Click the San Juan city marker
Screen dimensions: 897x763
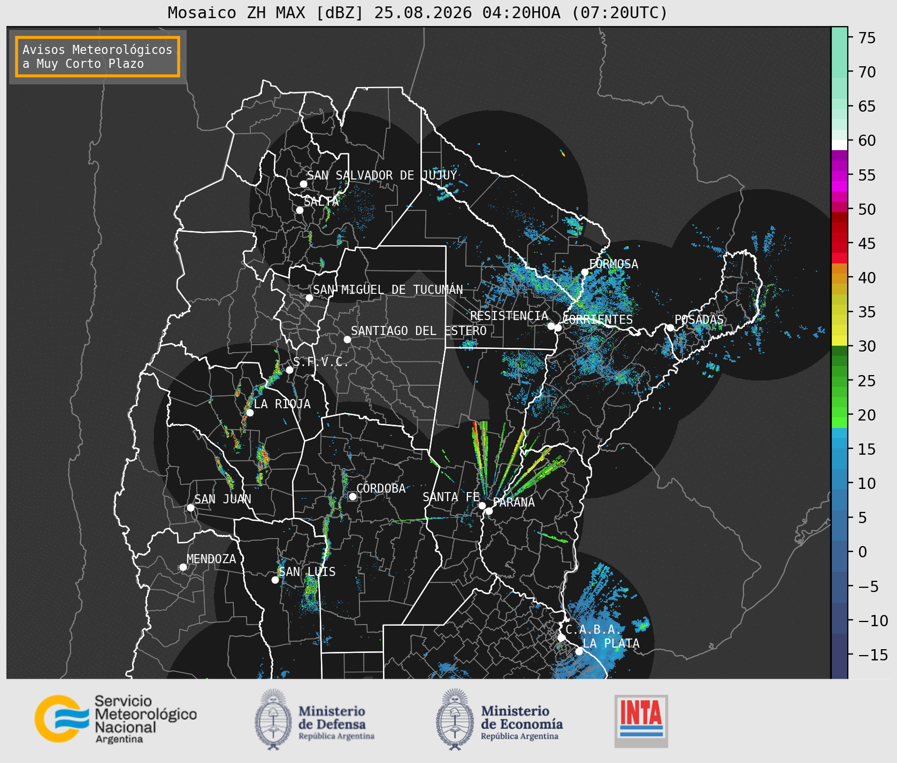click(x=190, y=508)
